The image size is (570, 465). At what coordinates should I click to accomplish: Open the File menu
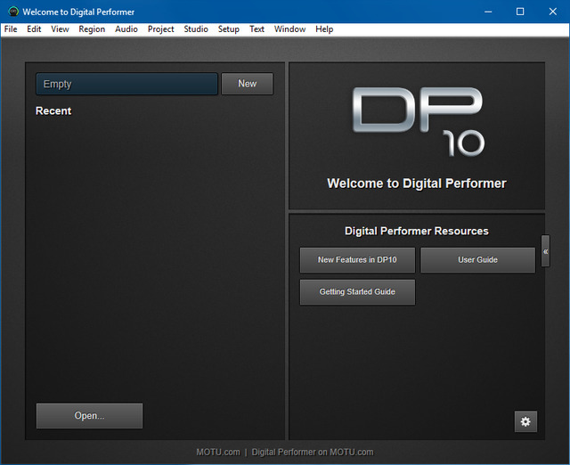pyautogui.click(x=11, y=29)
